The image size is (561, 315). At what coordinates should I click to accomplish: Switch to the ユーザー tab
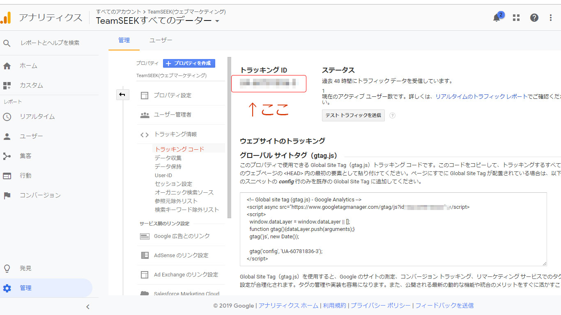(161, 40)
